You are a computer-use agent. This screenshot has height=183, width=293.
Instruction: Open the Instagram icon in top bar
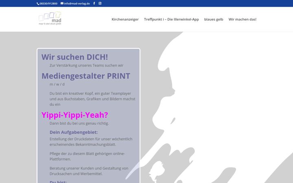(x=100, y=3)
